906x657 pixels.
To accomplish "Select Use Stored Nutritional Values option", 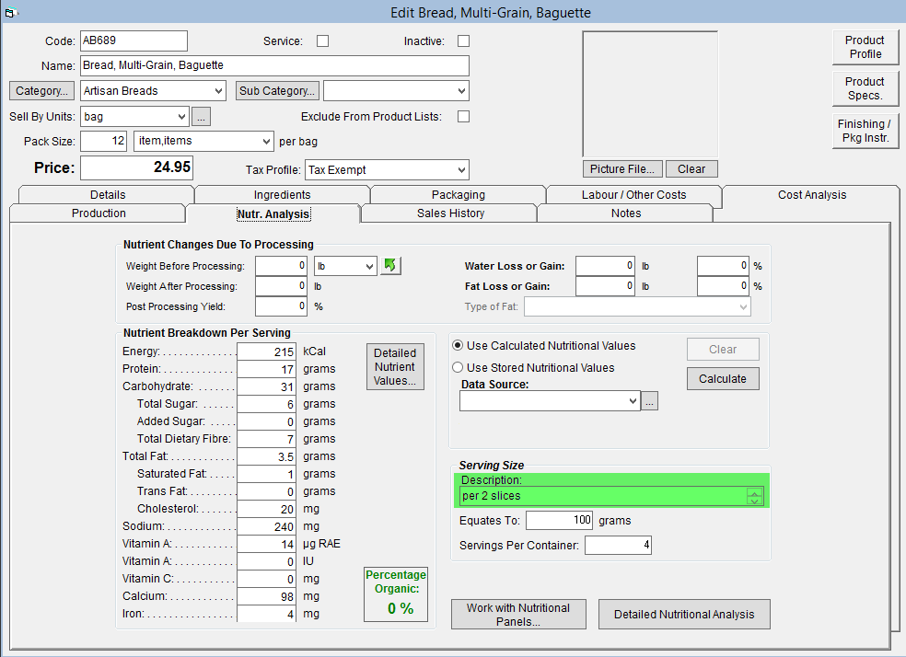I will point(458,367).
